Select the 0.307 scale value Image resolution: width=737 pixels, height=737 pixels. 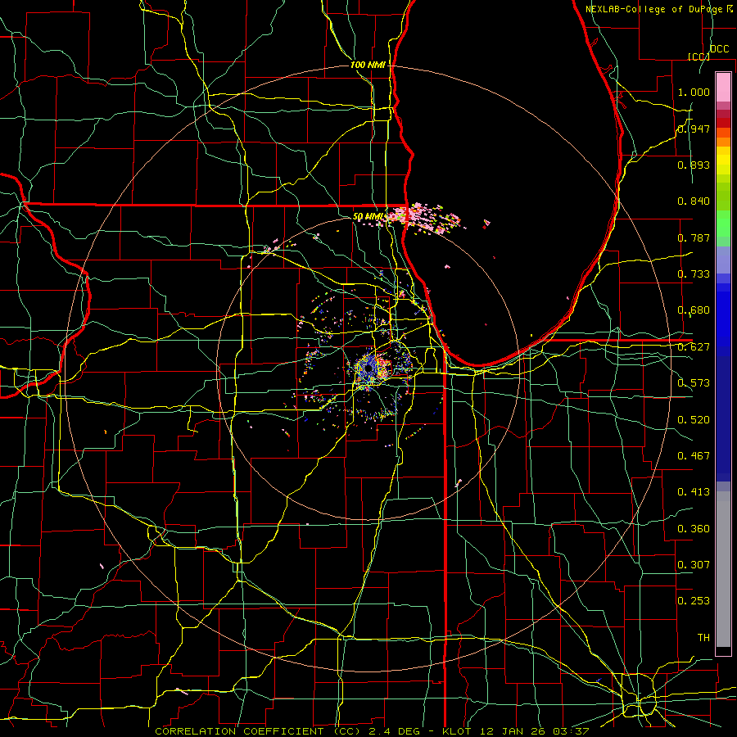pyautogui.click(x=694, y=565)
